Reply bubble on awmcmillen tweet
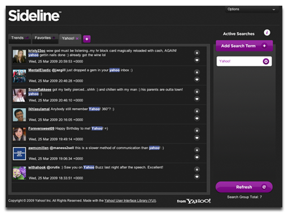Screen dimensions: 288x213 pyautogui.click(x=197, y=157)
